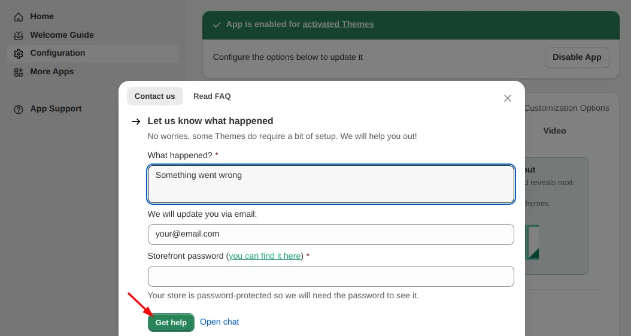The width and height of the screenshot is (631, 336).
Task: Click the checkmark icon in green banner
Action: [x=217, y=25]
